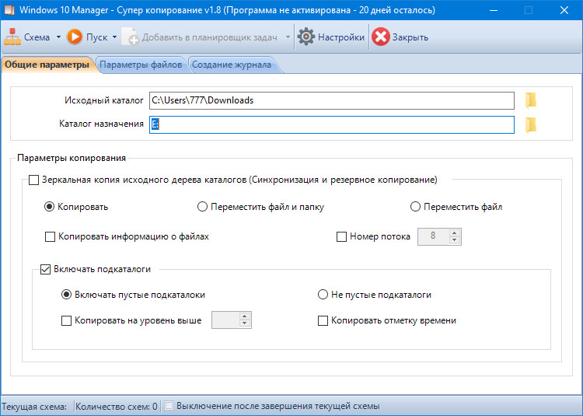Decrease the уровень выше spinner value
This screenshot has width=583, height=416.
click(x=244, y=323)
